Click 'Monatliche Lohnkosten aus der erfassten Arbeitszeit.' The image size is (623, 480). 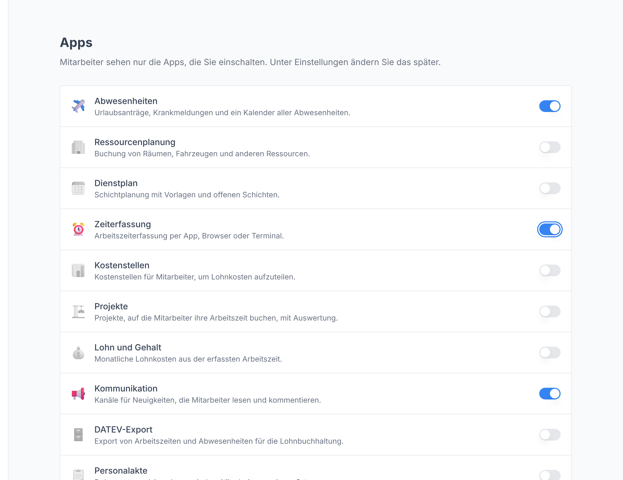[x=188, y=359]
